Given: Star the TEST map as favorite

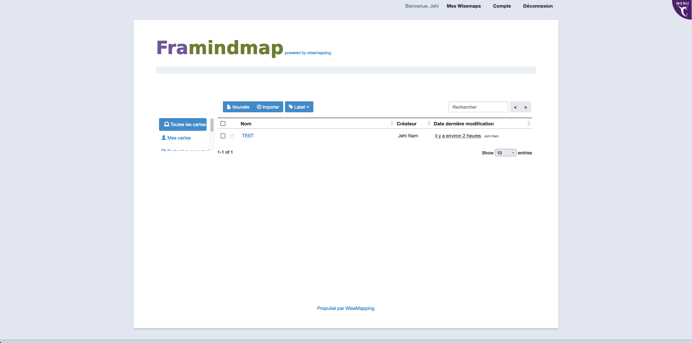Looking at the screenshot, I should coord(232,136).
